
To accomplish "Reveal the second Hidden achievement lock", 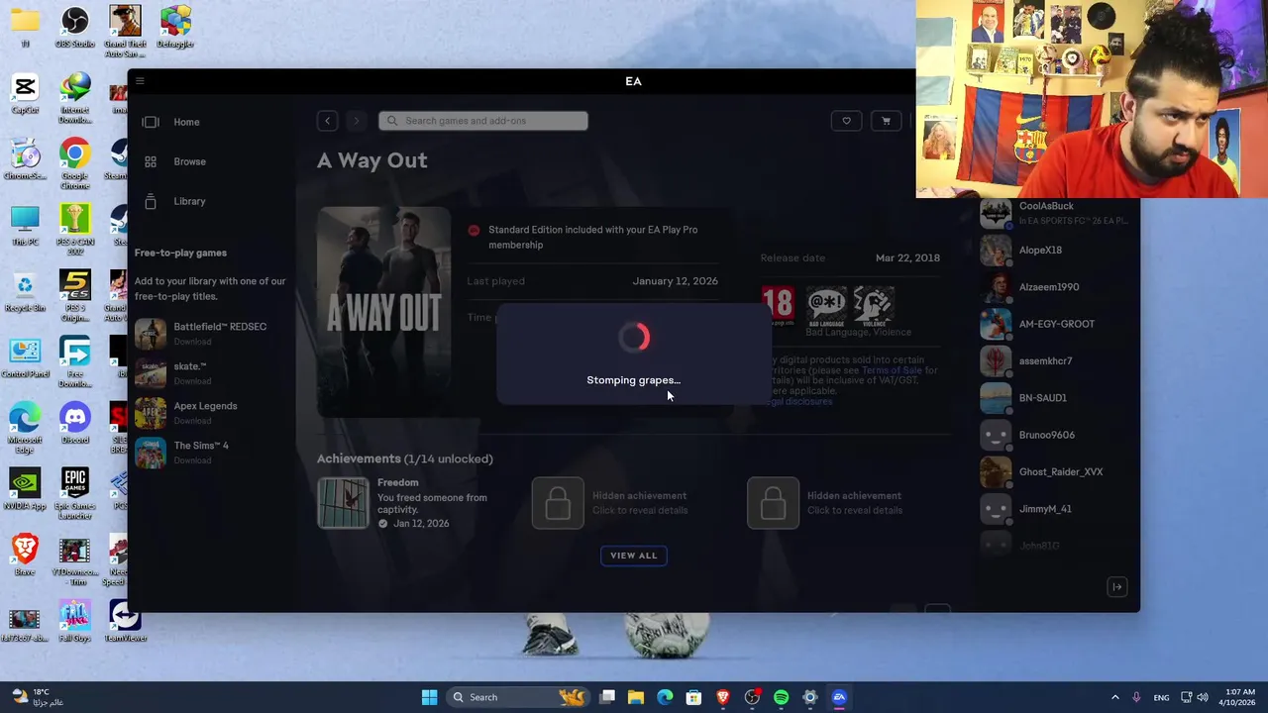I will pos(773,503).
